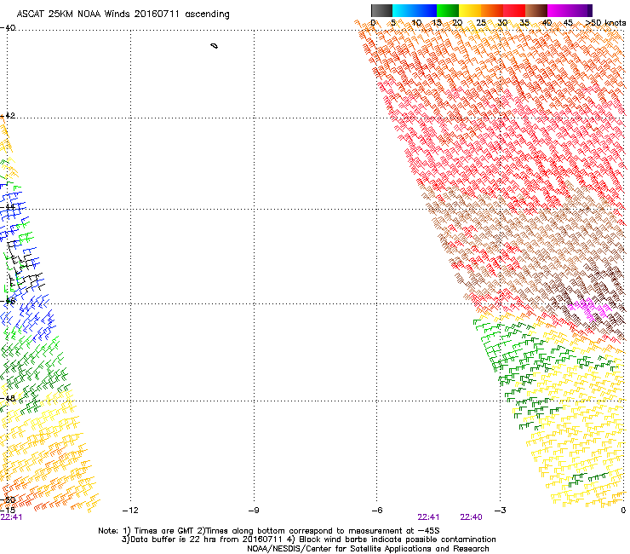
Task: Click the '-40' latitude label
Action: [x=8, y=28]
